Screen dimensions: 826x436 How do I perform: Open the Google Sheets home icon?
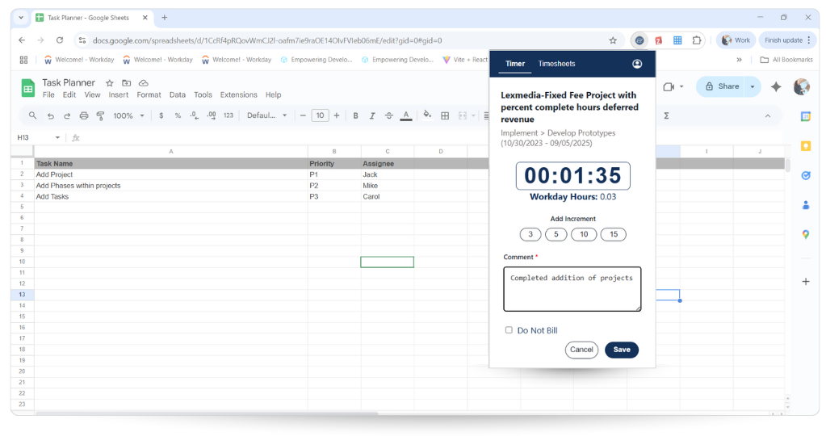tap(28, 88)
